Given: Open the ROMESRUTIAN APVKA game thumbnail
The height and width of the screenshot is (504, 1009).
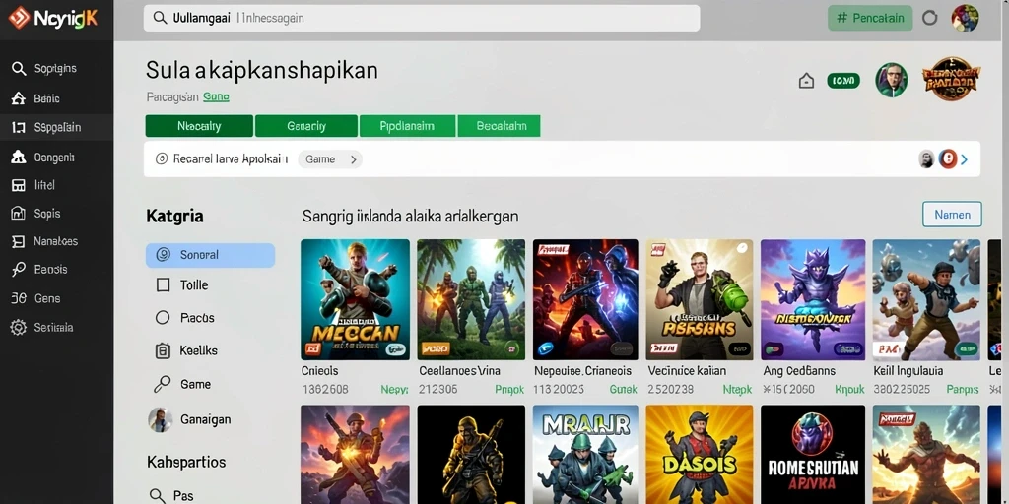Looking at the screenshot, I should click(x=813, y=455).
